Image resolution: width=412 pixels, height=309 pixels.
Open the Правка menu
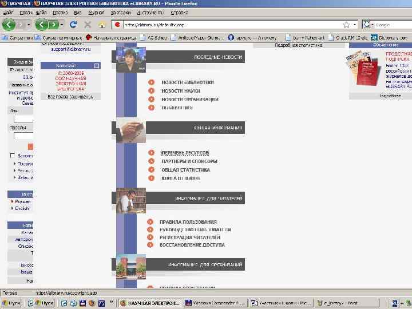(60, 13)
